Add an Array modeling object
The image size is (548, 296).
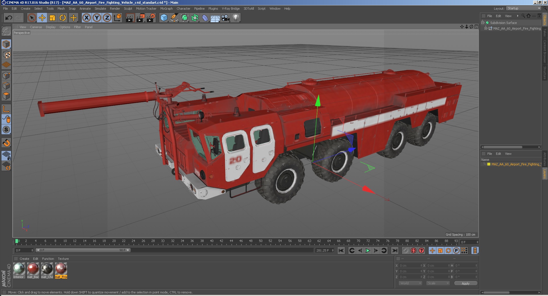pos(195,18)
